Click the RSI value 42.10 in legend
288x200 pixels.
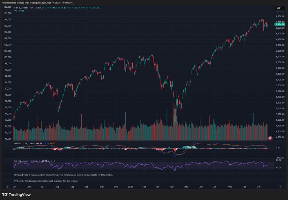[44, 161]
